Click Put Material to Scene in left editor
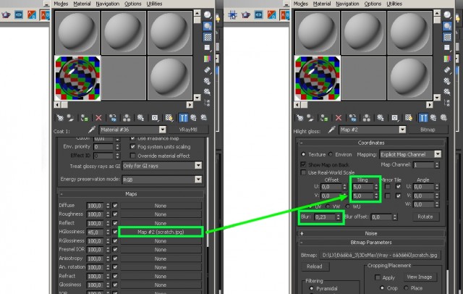Viewport: 463px width, 294px height. tap(70, 118)
